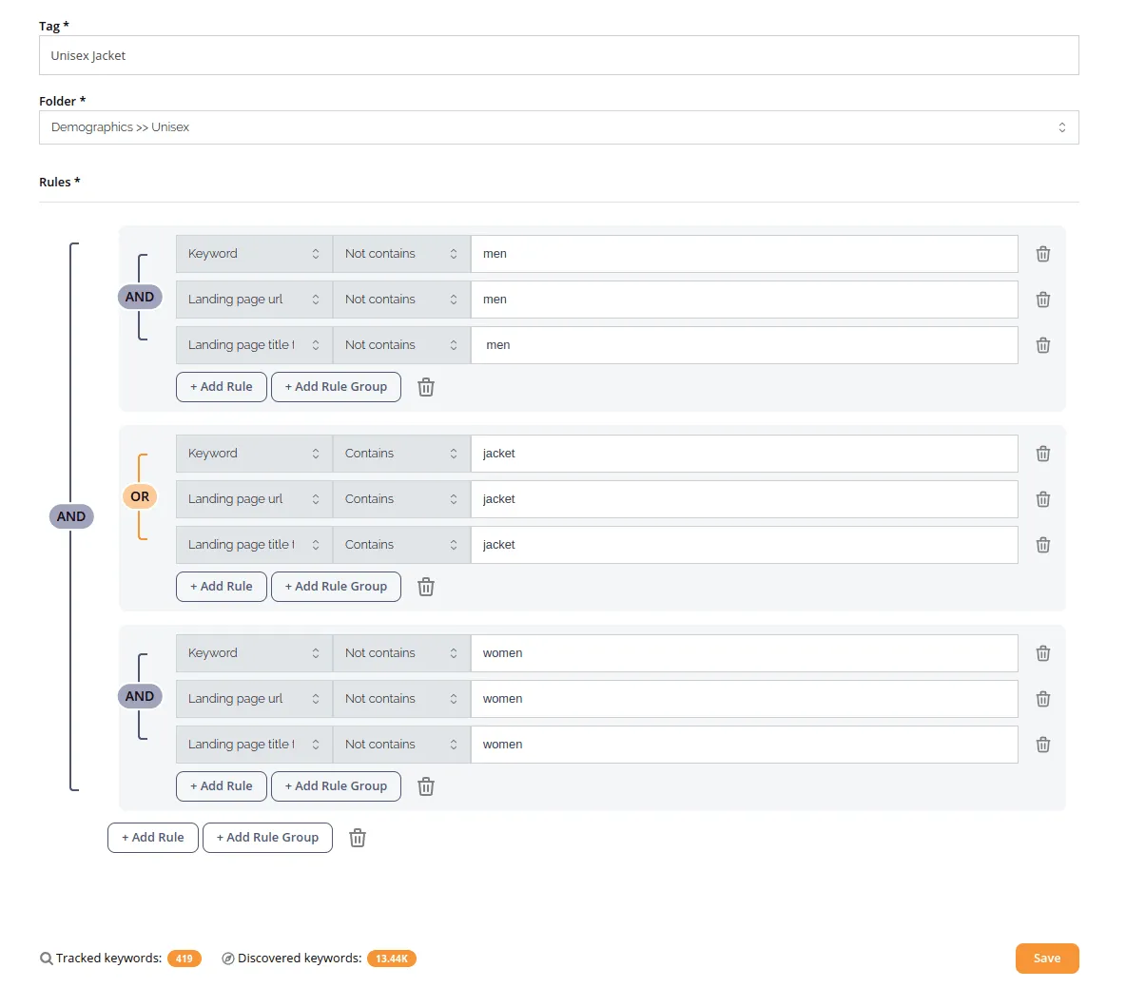Screen dimensions: 1126x988
Task: Click Save button
Action: pos(1046,959)
